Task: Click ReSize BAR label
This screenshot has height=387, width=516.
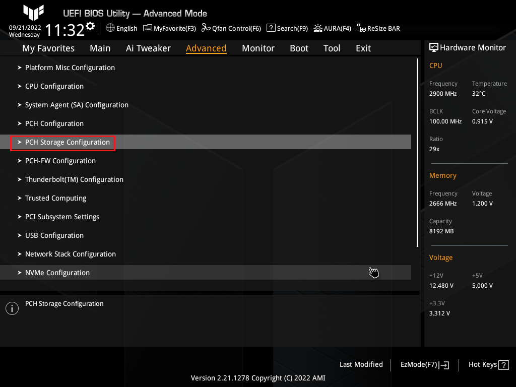Action: [383, 29]
